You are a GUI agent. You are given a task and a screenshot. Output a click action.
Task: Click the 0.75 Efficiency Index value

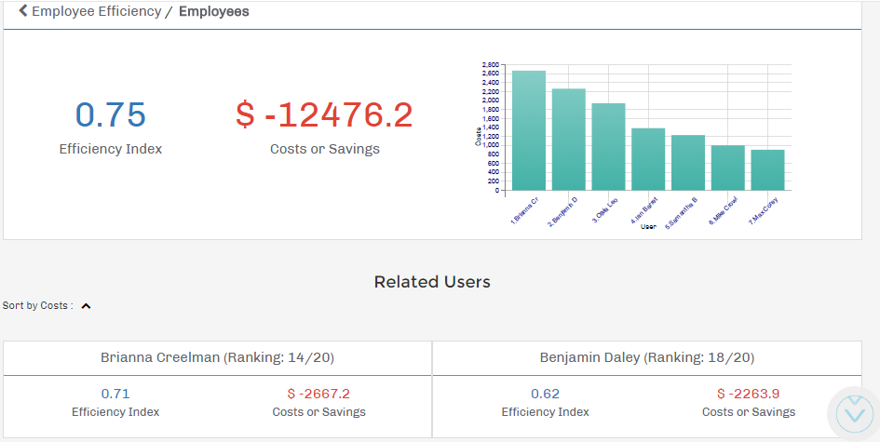[x=111, y=114]
